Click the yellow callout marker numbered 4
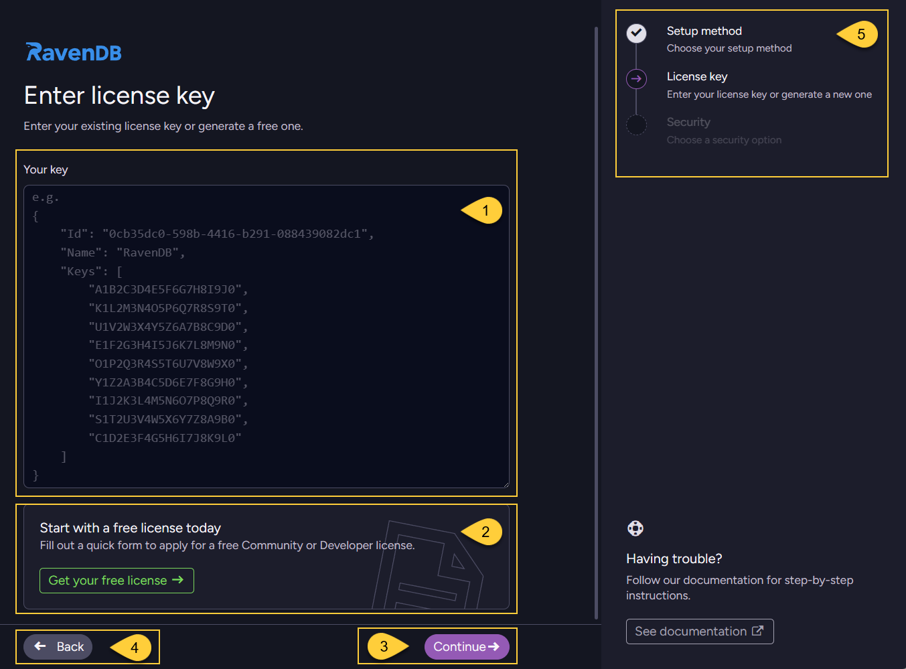The image size is (906, 669). click(133, 648)
